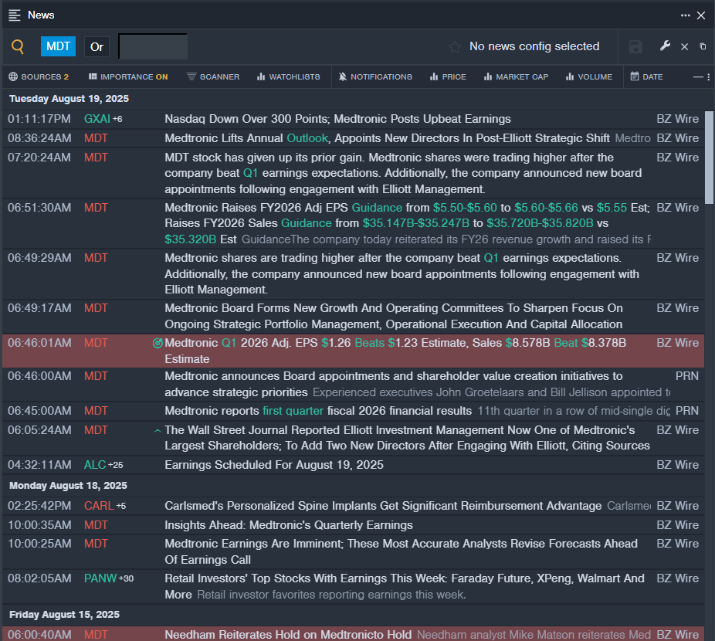Open 'Retail Investors' Top Stocks' headline
The height and width of the screenshot is (641, 715).
click(405, 586)
